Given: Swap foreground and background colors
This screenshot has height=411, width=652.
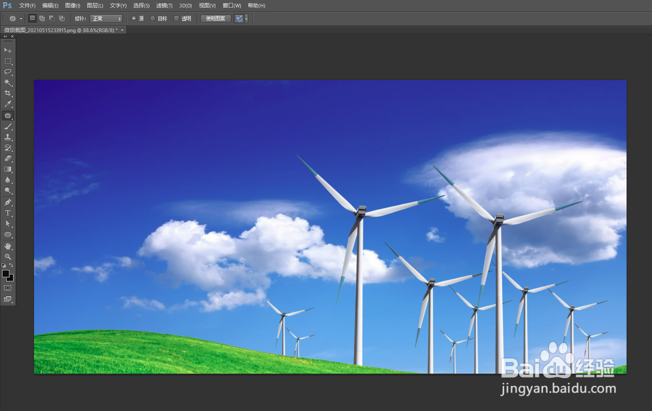Looking at the screenshot, I should click(x=11, y=265).
